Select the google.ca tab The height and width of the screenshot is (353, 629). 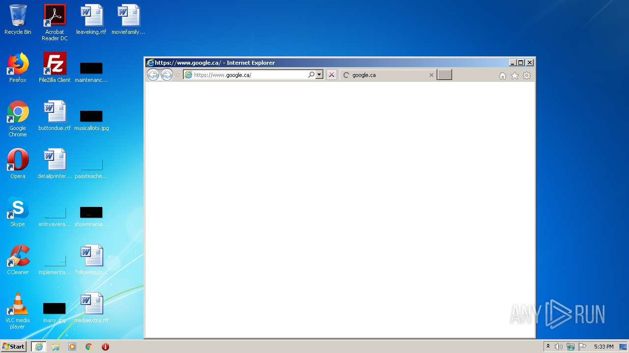pos(388,75)
